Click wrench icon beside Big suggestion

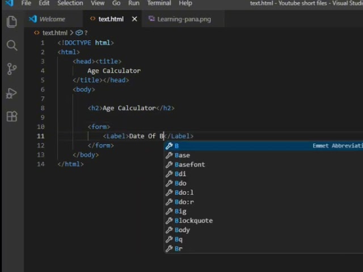click(x=169, y=211)
